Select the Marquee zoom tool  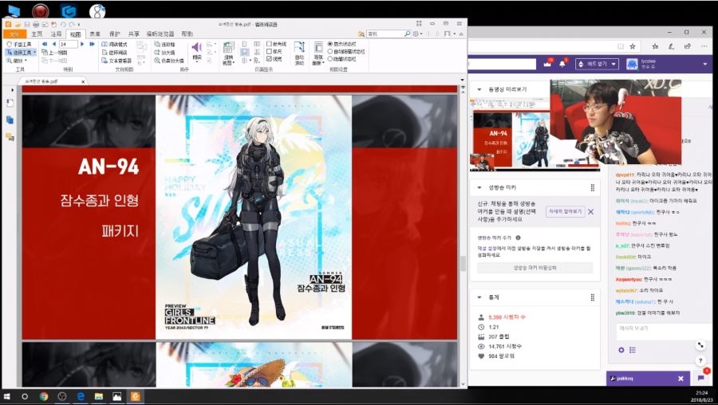(165, 45)
